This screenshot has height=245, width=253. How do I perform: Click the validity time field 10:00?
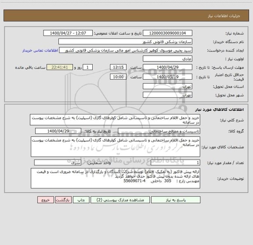[x=118, y=77]
